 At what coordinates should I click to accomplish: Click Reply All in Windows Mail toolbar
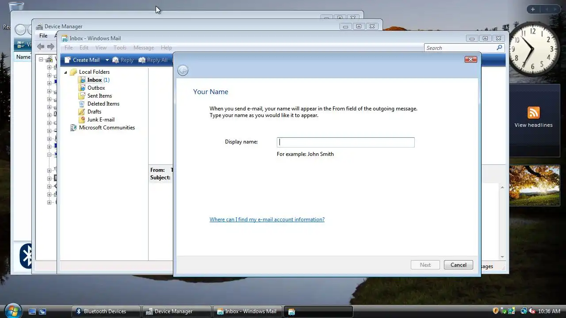[x=153, y=60]
